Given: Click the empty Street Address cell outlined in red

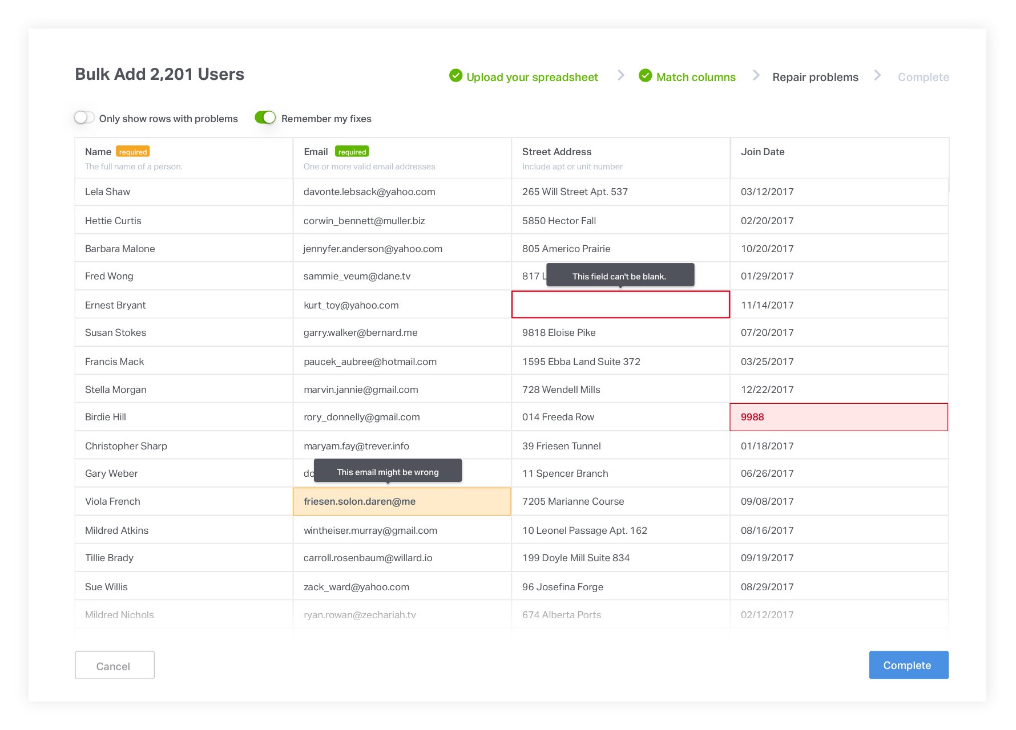Looking at the screenshot, I should [620, 305].
